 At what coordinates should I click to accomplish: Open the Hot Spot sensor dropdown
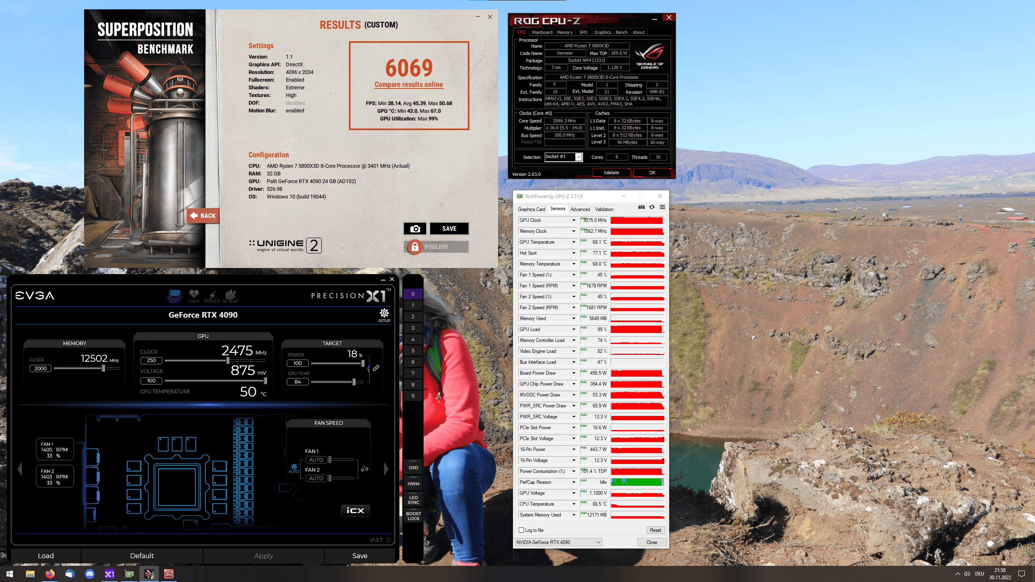(x=573, y=253)
